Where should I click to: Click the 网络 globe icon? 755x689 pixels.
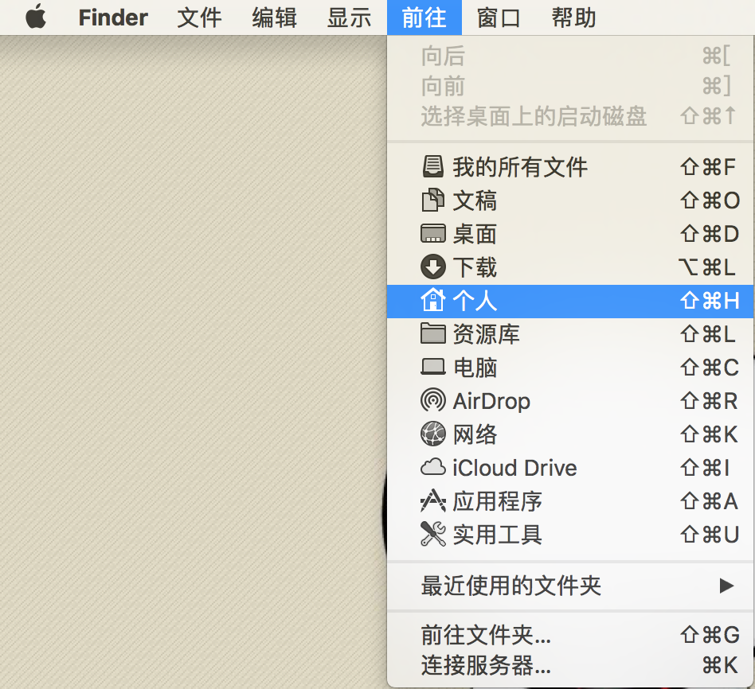point(433,434)
